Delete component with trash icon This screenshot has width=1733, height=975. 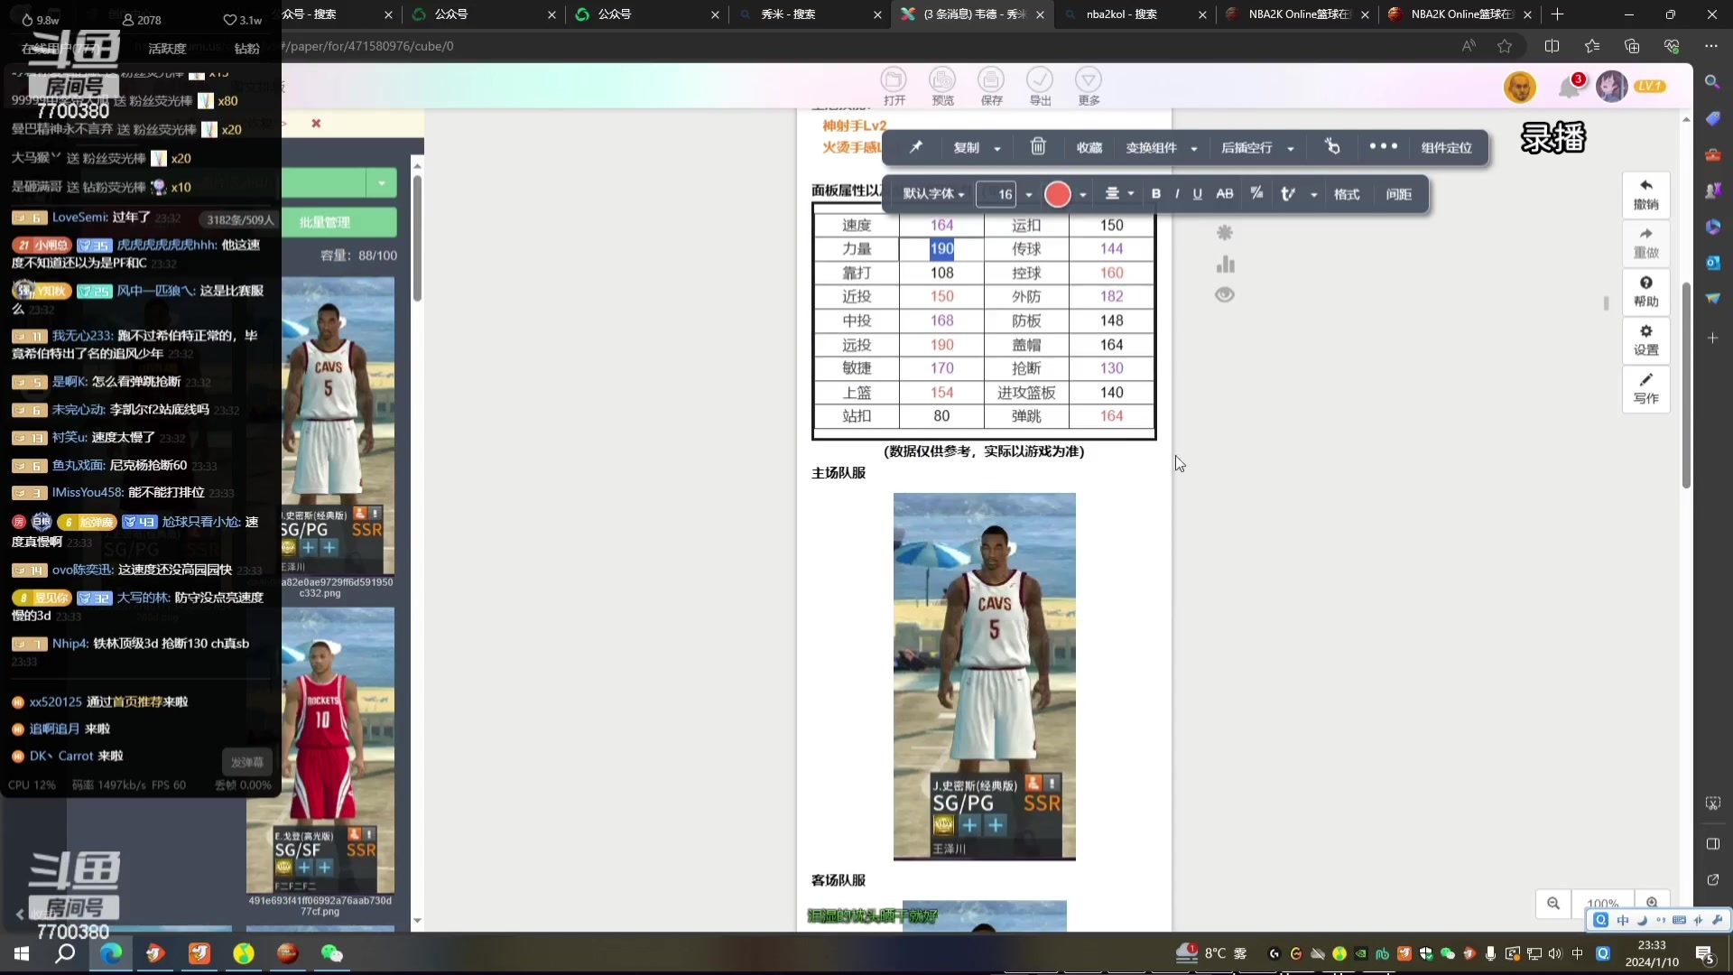click(x=1038, y=146)
